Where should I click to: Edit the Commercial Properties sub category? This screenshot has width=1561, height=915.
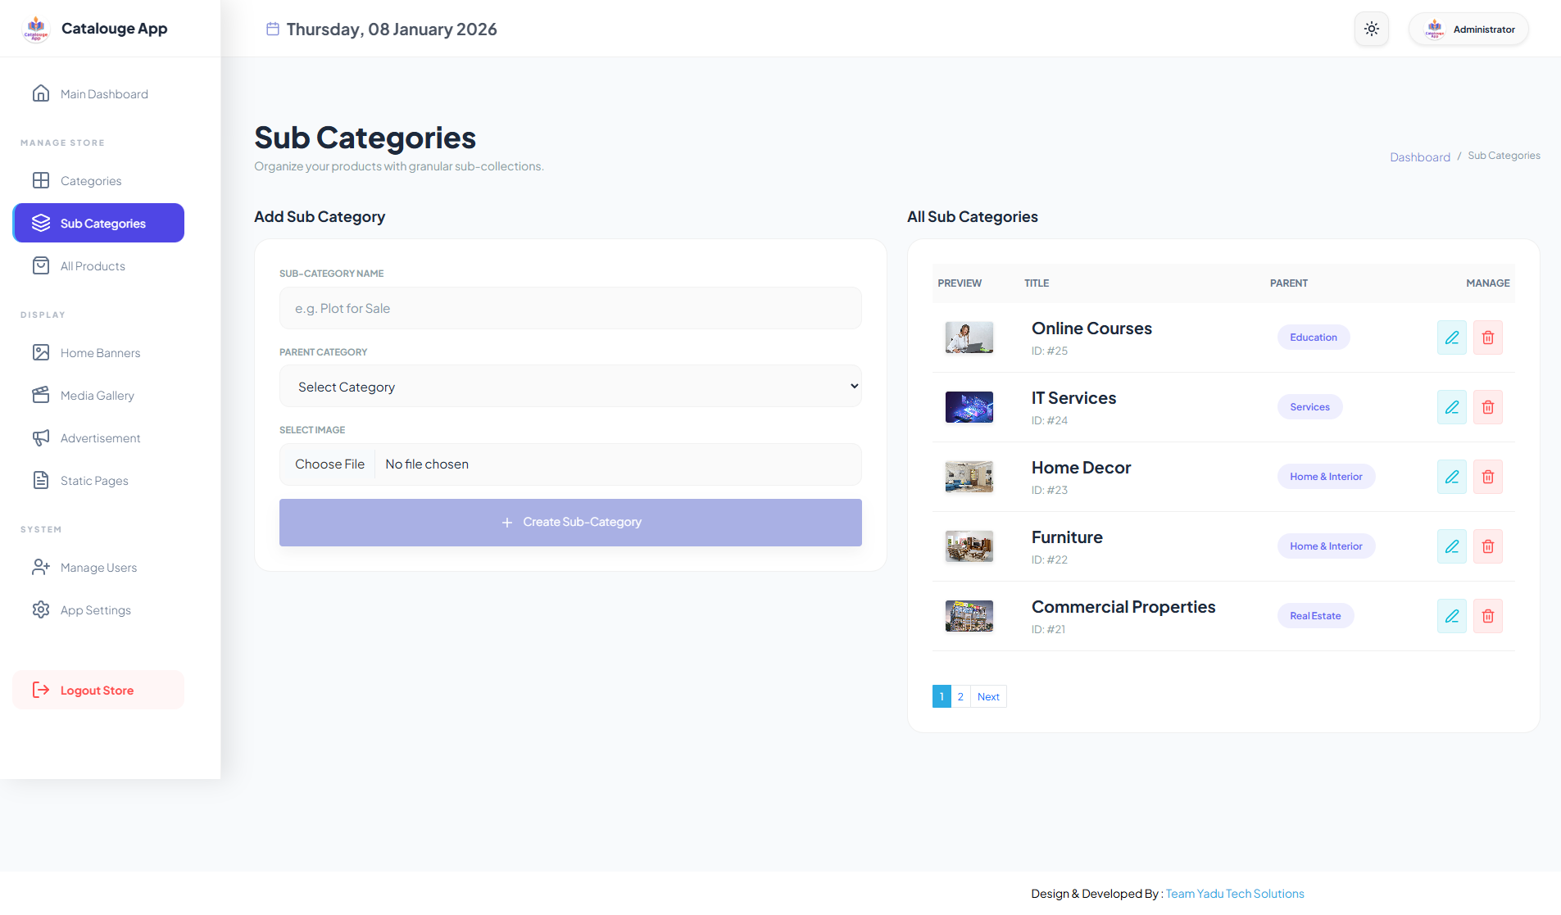(x=1452, y=616)
